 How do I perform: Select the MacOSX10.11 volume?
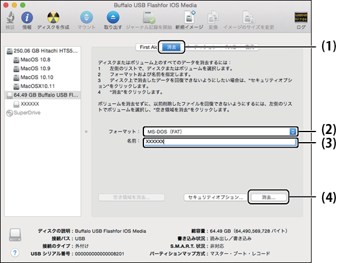coord(42,86)
